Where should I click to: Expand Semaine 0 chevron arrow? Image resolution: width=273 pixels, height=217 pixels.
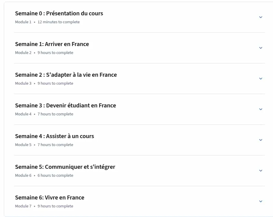click(x=261, y=17)
